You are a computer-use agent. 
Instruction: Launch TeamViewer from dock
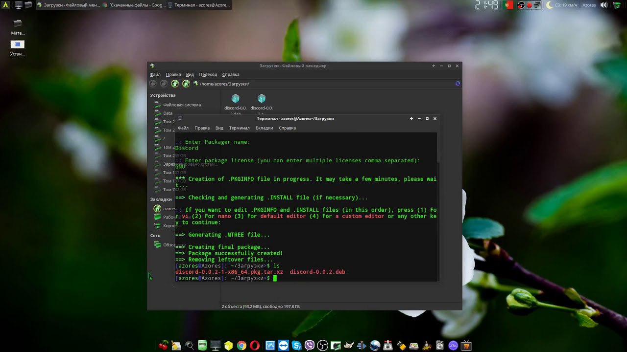pyautogui.click(x=284, y=346)
